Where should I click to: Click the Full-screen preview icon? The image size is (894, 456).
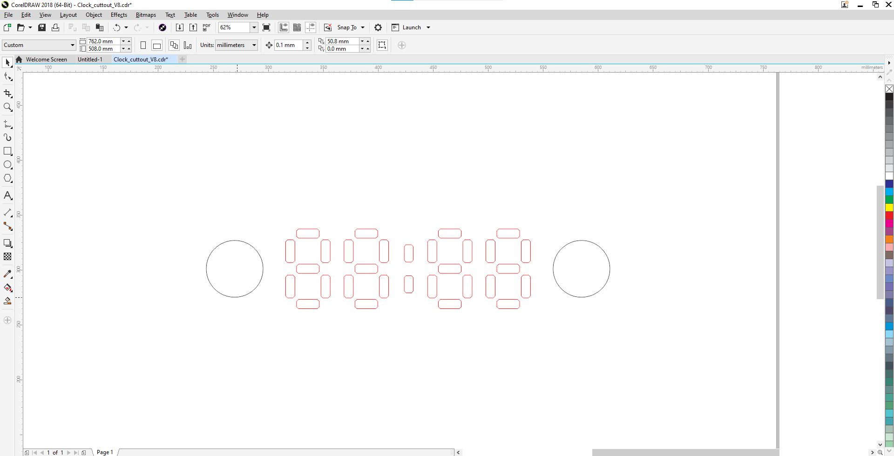[x=266, y=27]
